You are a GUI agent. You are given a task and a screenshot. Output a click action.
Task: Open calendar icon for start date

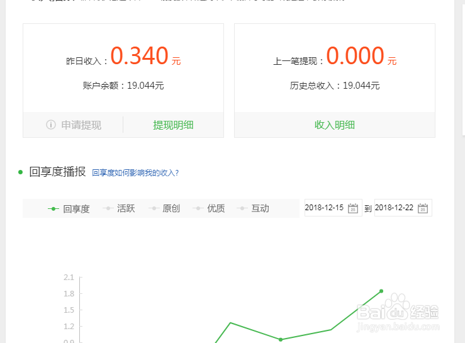point(353,208)
